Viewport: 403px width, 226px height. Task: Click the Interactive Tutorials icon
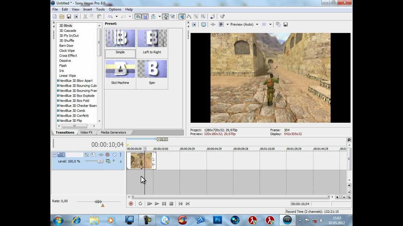(213, 17)
